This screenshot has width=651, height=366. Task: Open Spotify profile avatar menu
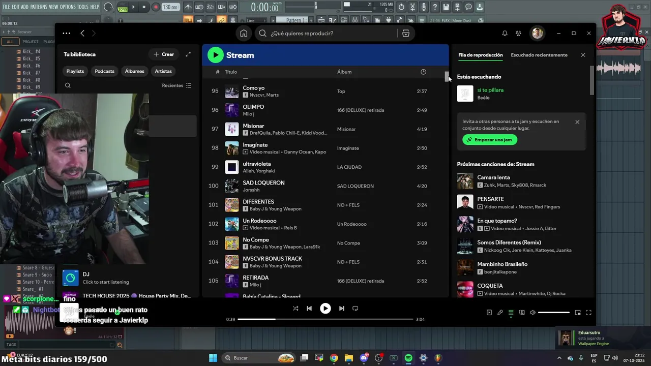[537, 33]
